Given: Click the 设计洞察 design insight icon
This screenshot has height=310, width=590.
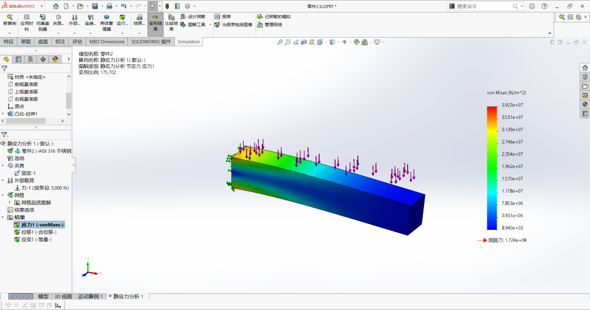Looking at the screenshot, I should click(183, 16).
